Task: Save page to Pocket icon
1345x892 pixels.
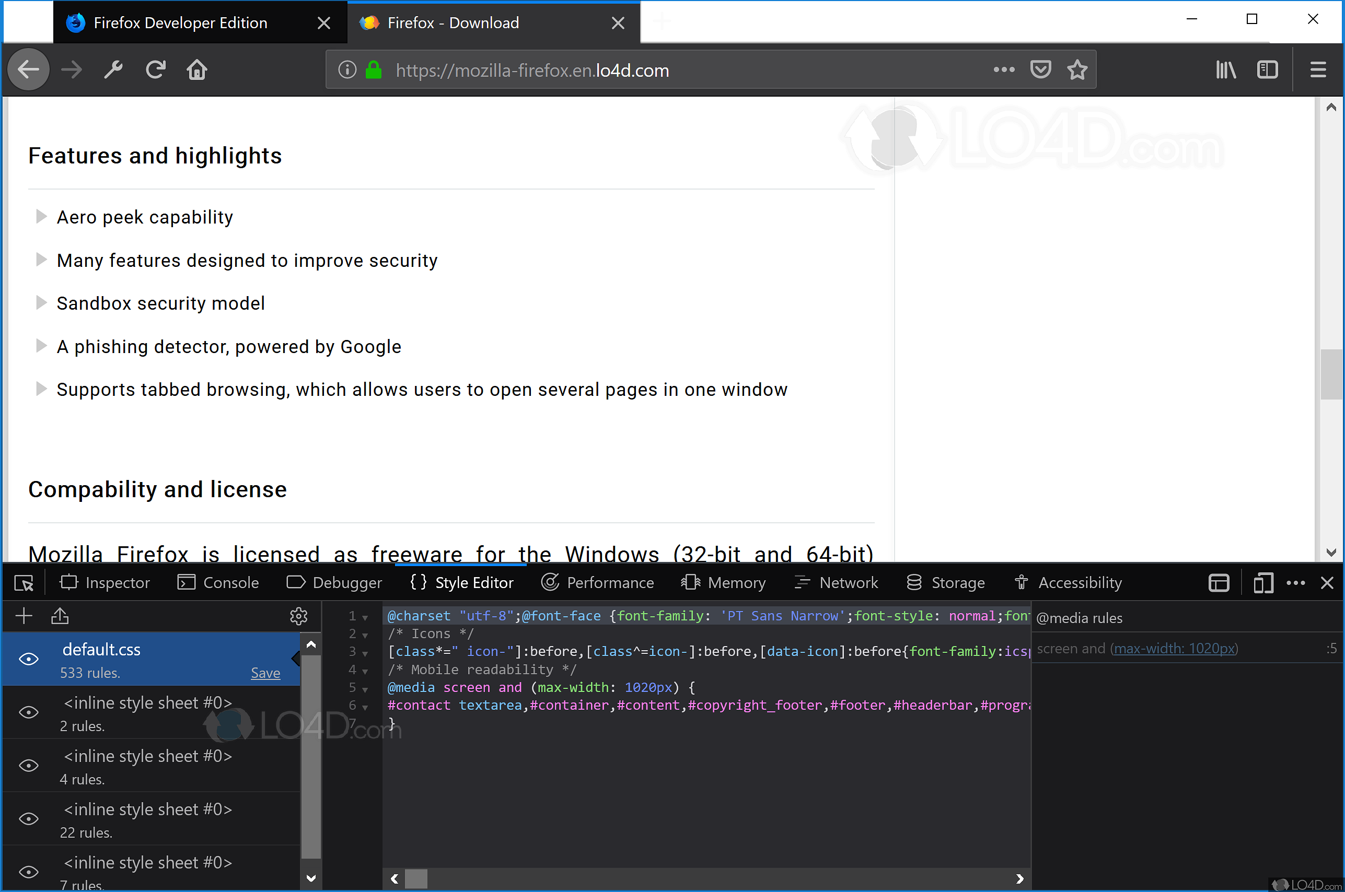Action: pos(1040,70)
